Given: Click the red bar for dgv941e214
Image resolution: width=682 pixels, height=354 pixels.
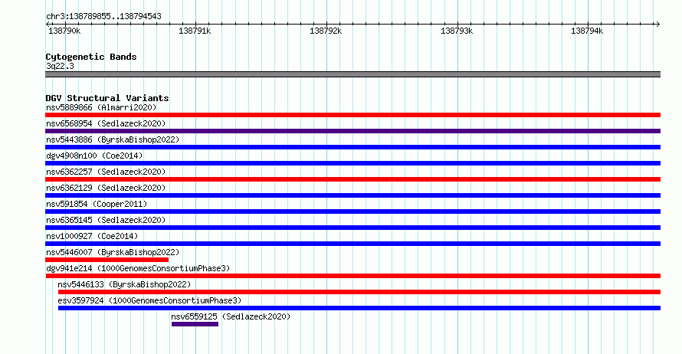Looking at the screenshot, I should (x=352, y=276).
